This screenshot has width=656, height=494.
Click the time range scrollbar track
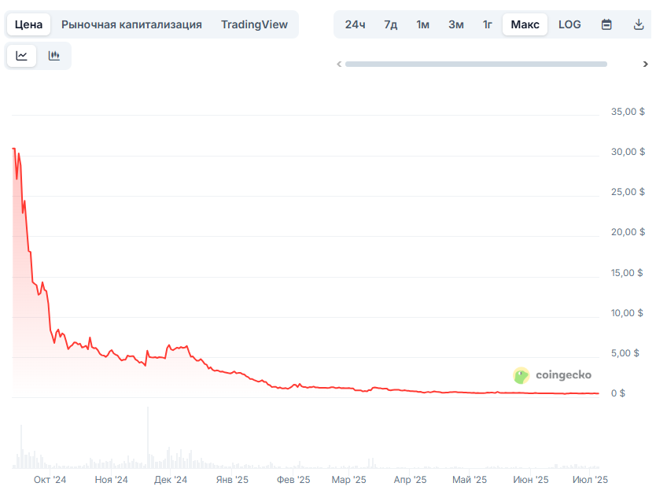coord(476,64)
